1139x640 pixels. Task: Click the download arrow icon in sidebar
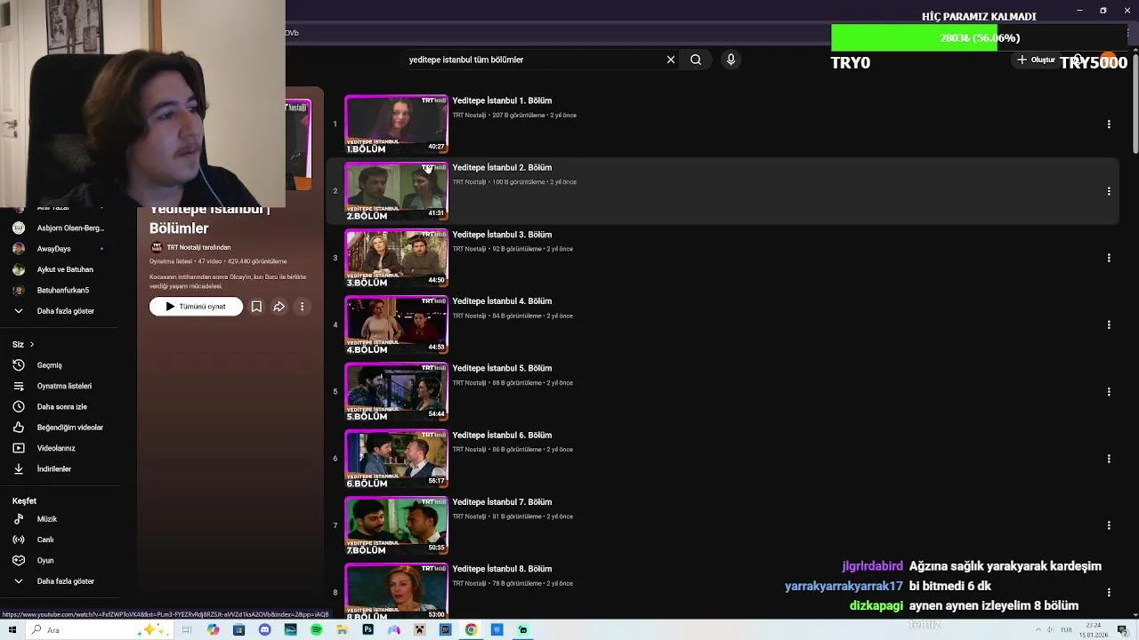tap(19, 468)
